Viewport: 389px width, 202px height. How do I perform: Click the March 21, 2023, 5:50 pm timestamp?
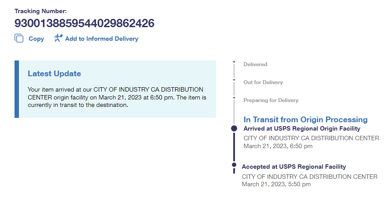[276, 184]
